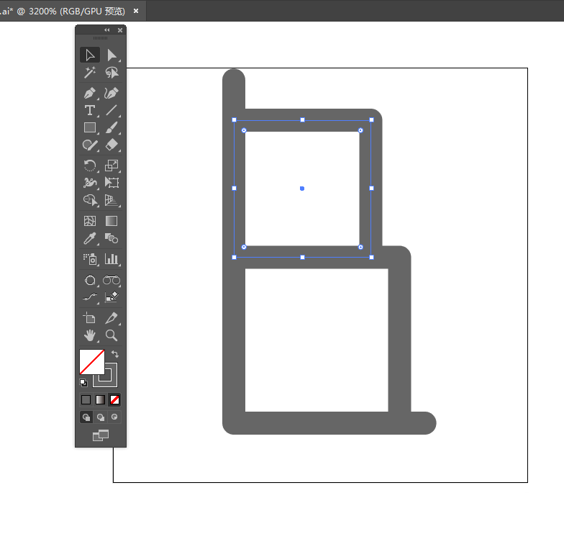The image size is (564, 539).
Task: Select the Hand tool
Action: click(90, 335)
